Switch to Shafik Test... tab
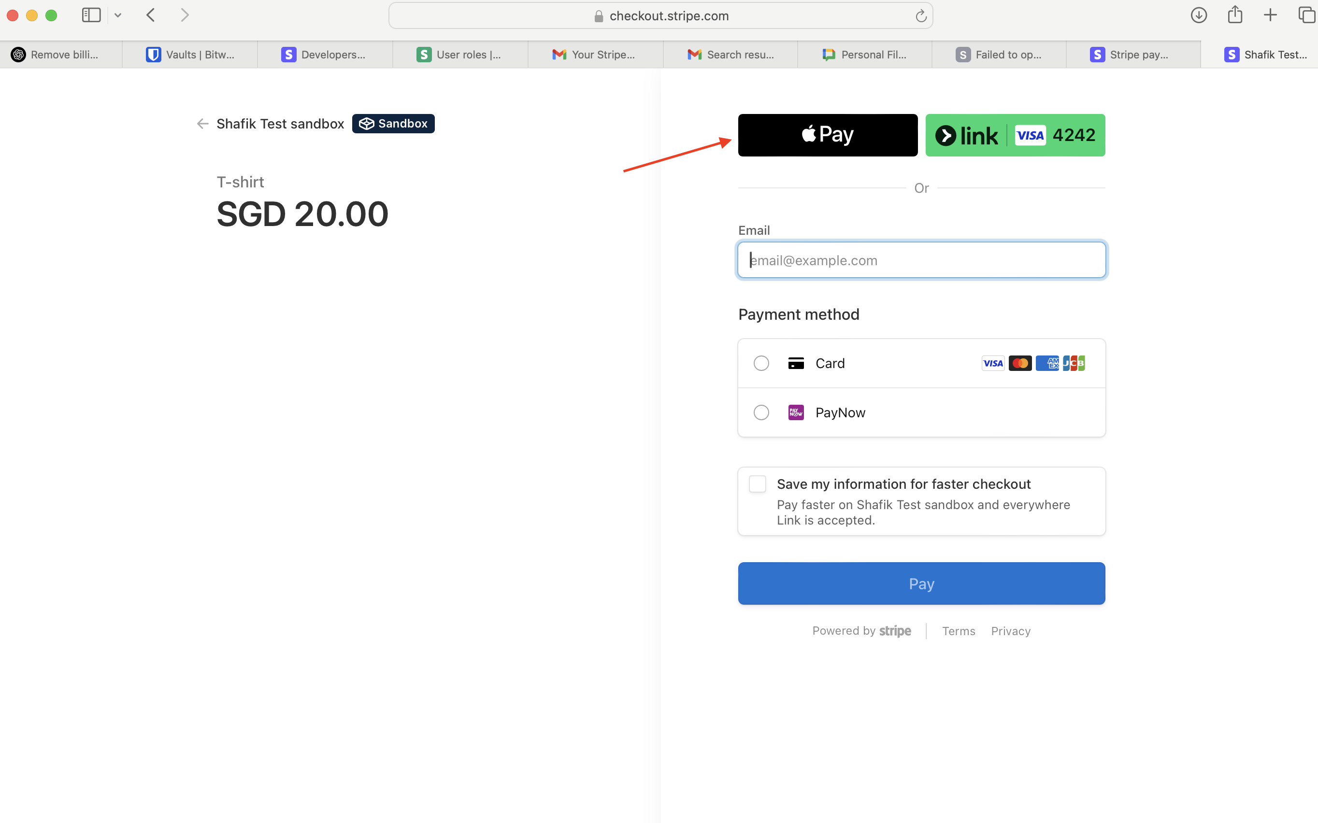The height and width of the screenshot is (823, 1318). coord(1260,55)
